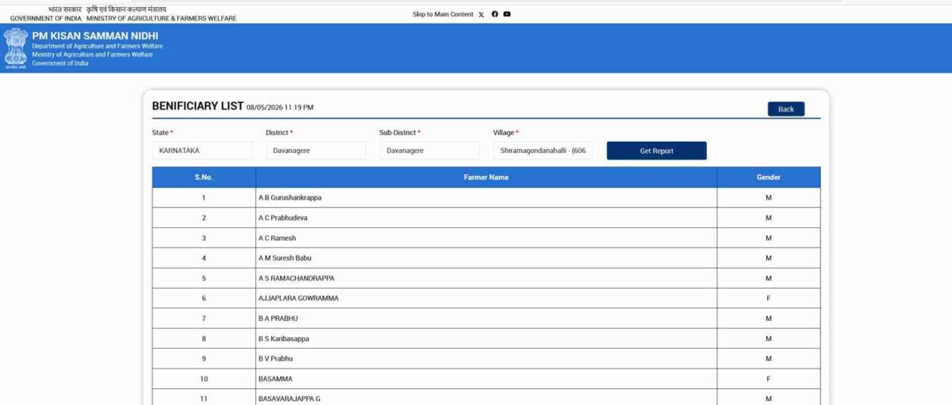Open the District dropdown showing Davanagere
Screen dimensions: 952x405
coord(316,151)
